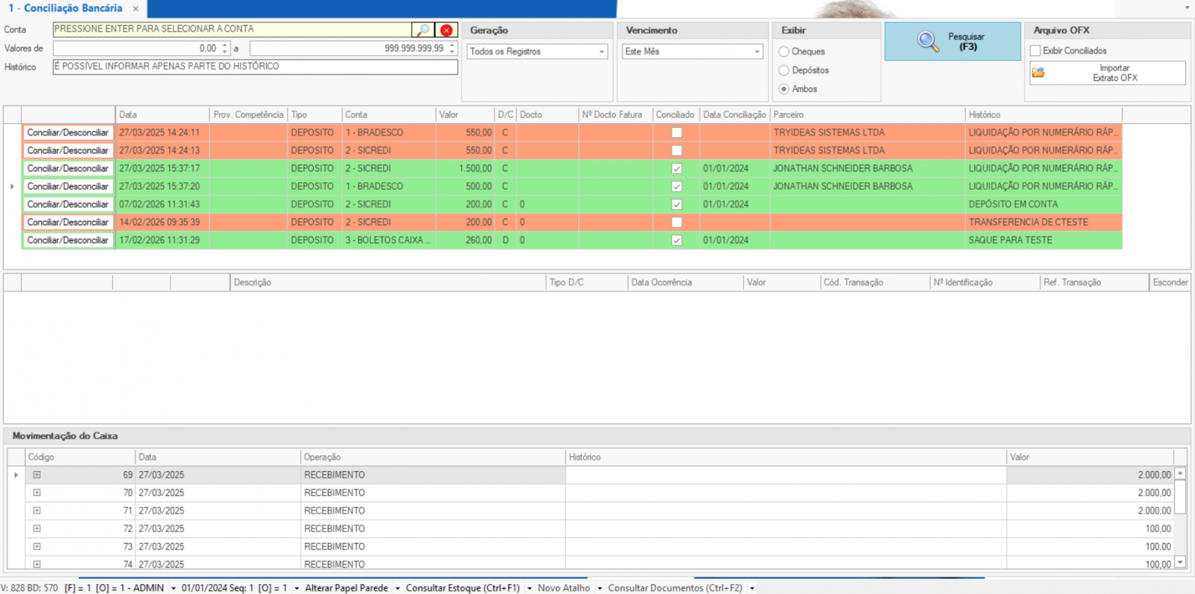Click the Histórico filter text field
Image resolution: width=1195 pixels, height=594 pixels.
pyautogui.click(x=255, y=67)
